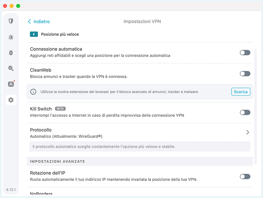Click the automatic protocol description note
Image resolution: width=263 pixels, height=198 pixels.
pos(140,146)
